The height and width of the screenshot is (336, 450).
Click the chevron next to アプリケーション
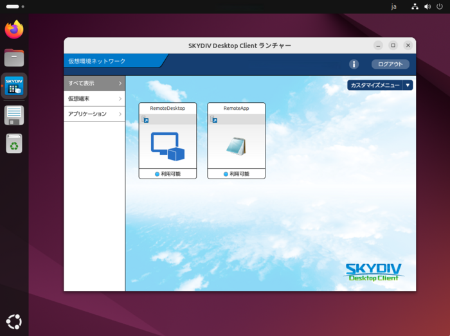pos(120,114)
